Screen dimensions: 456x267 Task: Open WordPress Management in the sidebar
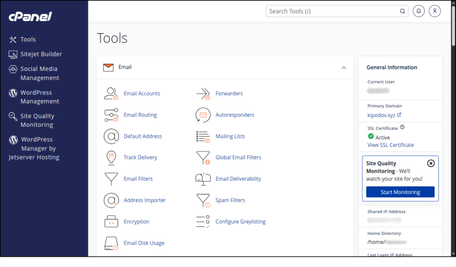point(34,97)
